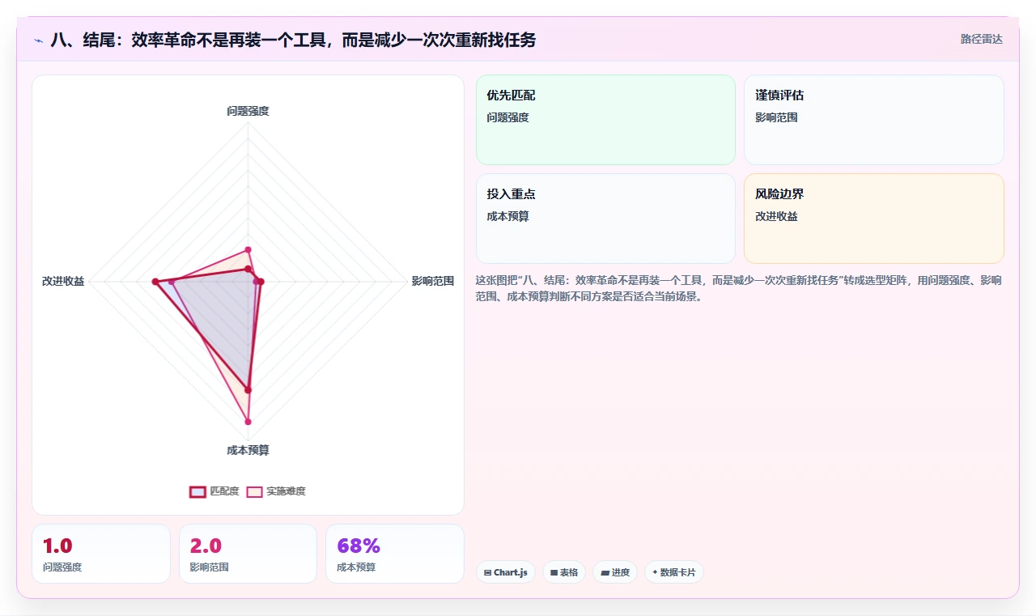Click the lightning icon beside the title
This screenshot has width=1036, height=616.
point(39,40)
